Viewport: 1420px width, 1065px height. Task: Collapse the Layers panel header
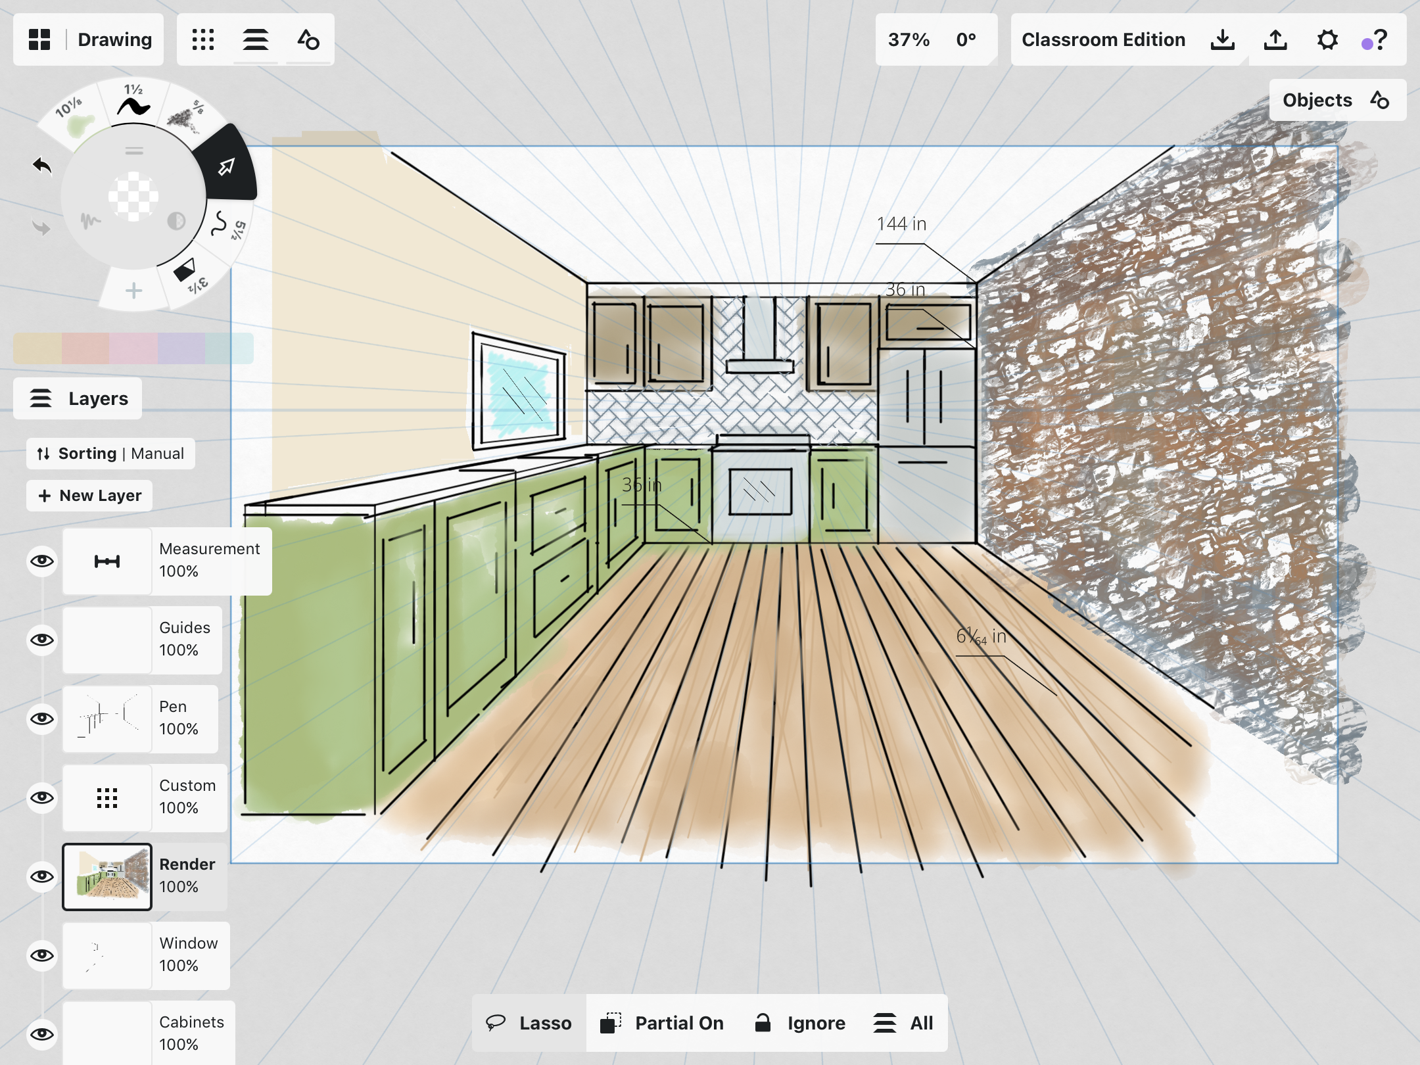pyautogui.click(x=78, y=398)
